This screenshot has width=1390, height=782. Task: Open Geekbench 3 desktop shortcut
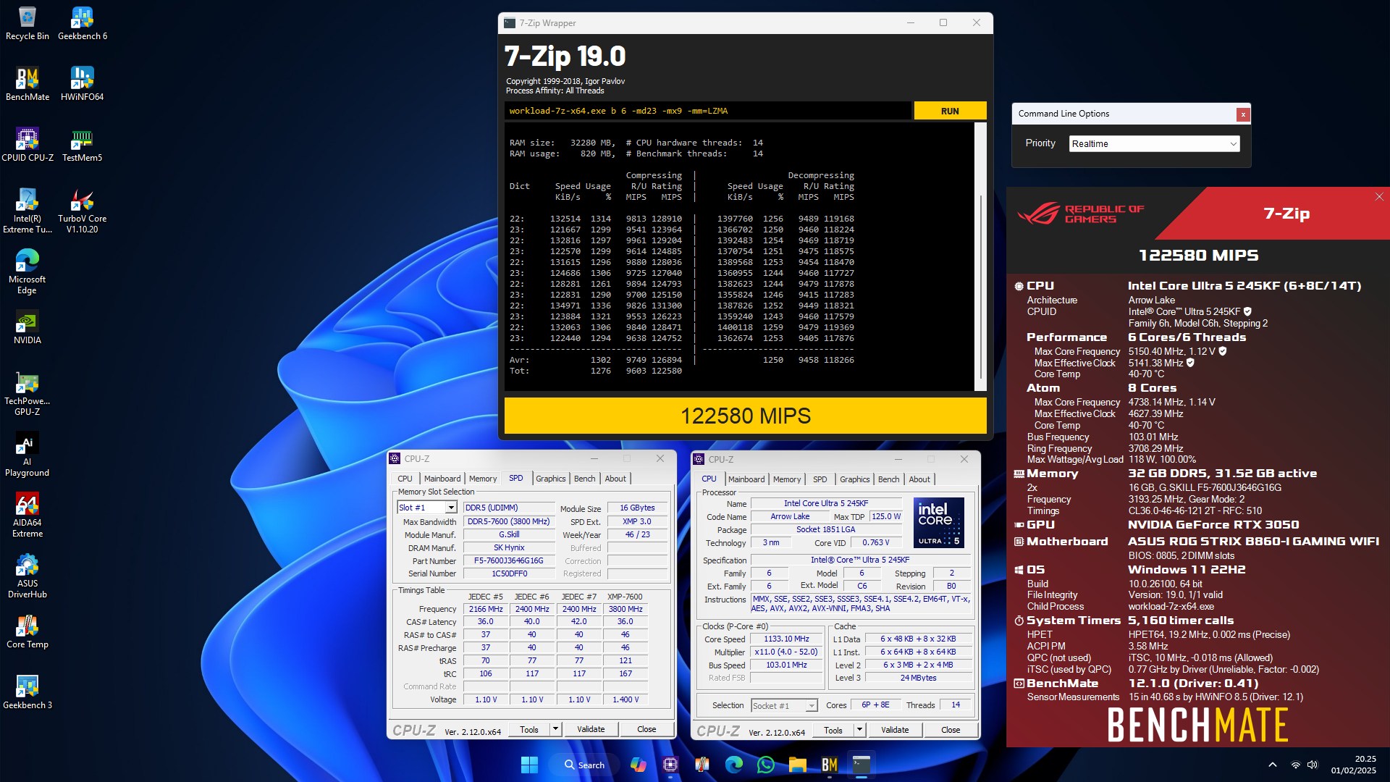click(x=28, y=692)
